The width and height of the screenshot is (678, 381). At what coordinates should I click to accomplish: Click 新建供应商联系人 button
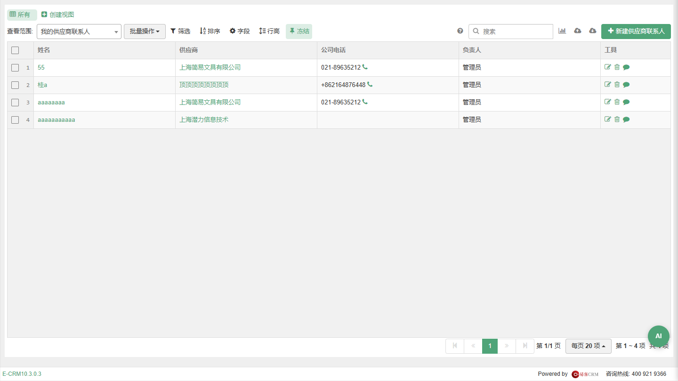tap(636, 32)
